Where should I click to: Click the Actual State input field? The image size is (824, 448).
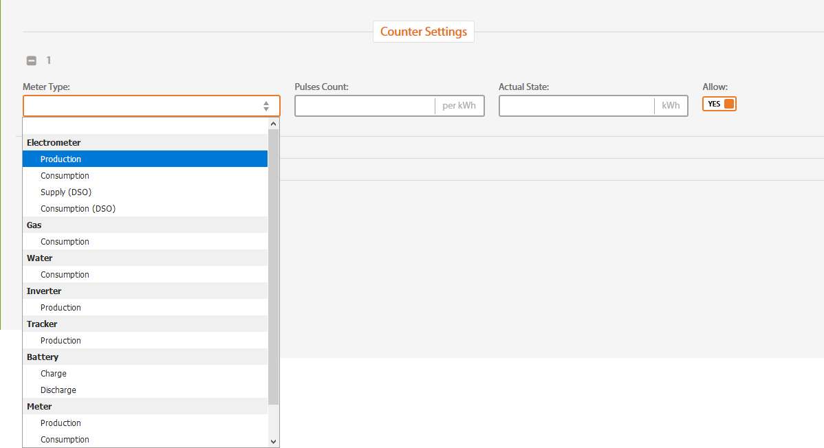[576, 106]
